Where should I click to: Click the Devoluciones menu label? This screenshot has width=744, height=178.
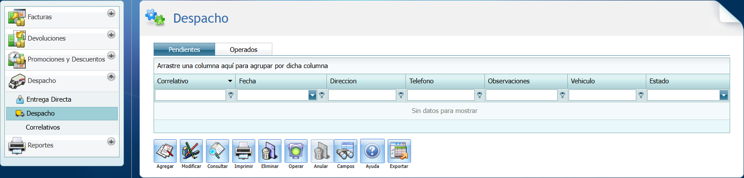tap(47, 38)
